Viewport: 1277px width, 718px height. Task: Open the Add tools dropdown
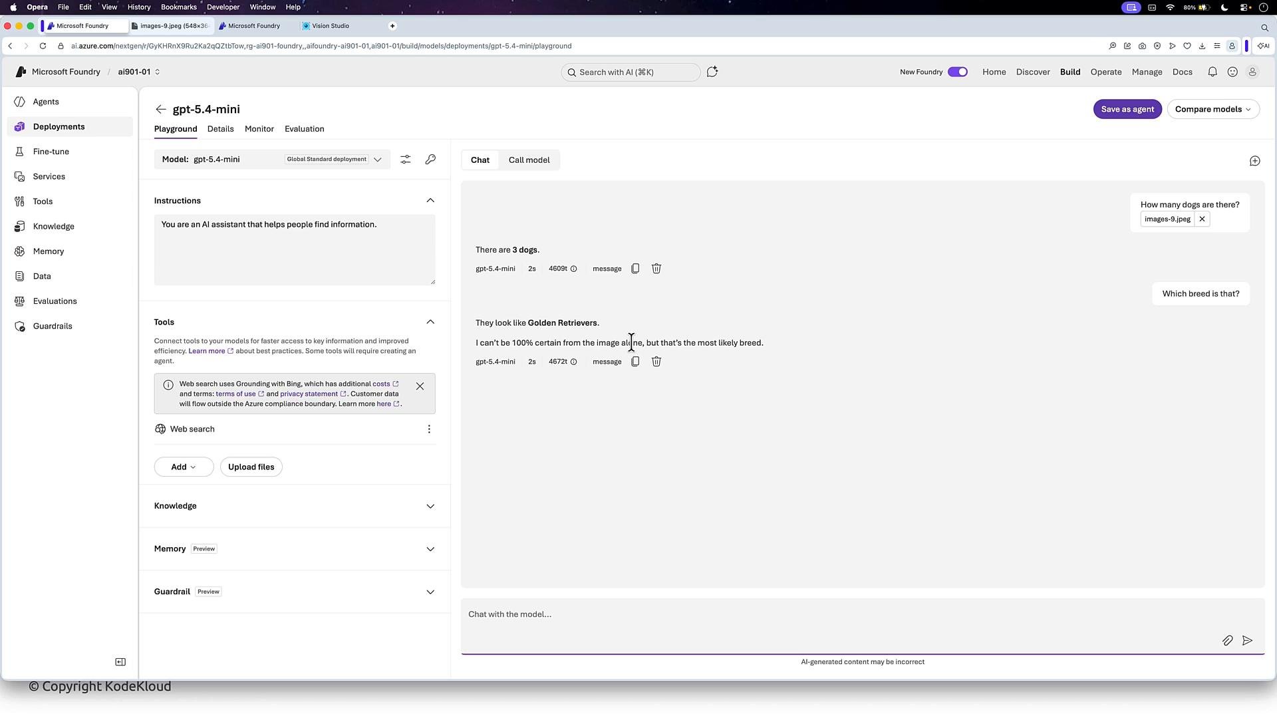(x=184, y=467)
